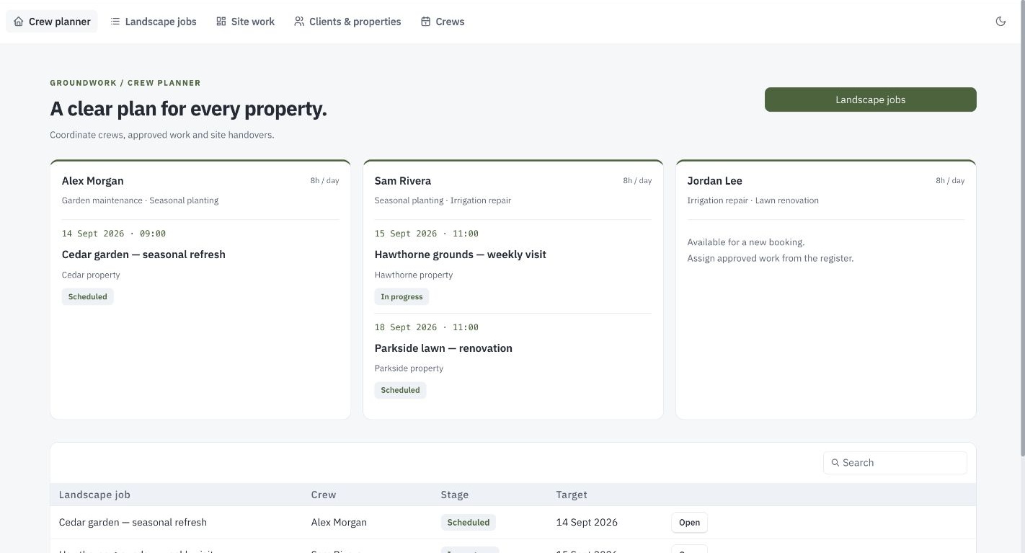Select Jordan Lee crew card name
This screenshot has width=1025, height=553.
pos(714,181)
